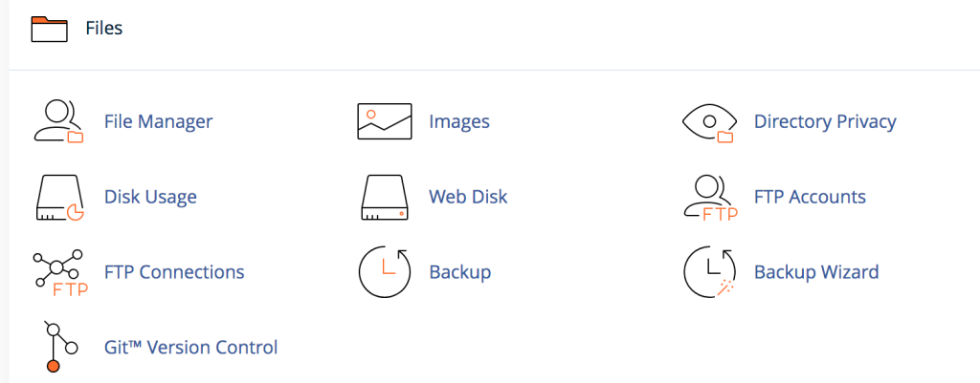This screenshot has height=383, width=980.
Task: Launch the Backup Wizard text link
Action: tap(816, 272)
